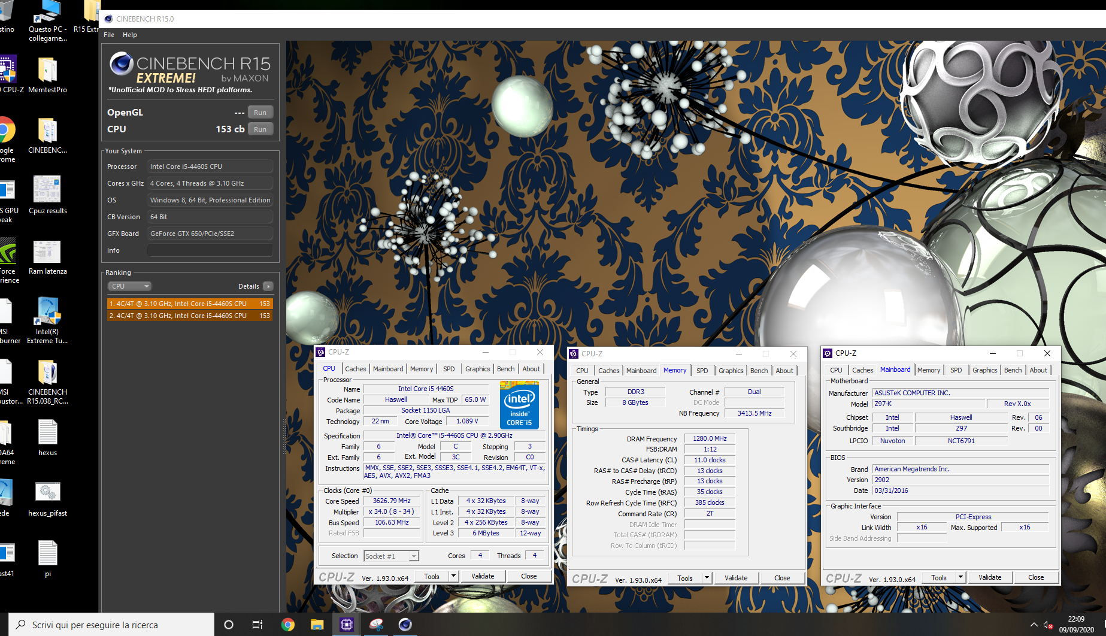The width and height of the screenshot is (1106, 636).
Task: Click Close button in right CPU-Z window
Action: [1036, 578]
